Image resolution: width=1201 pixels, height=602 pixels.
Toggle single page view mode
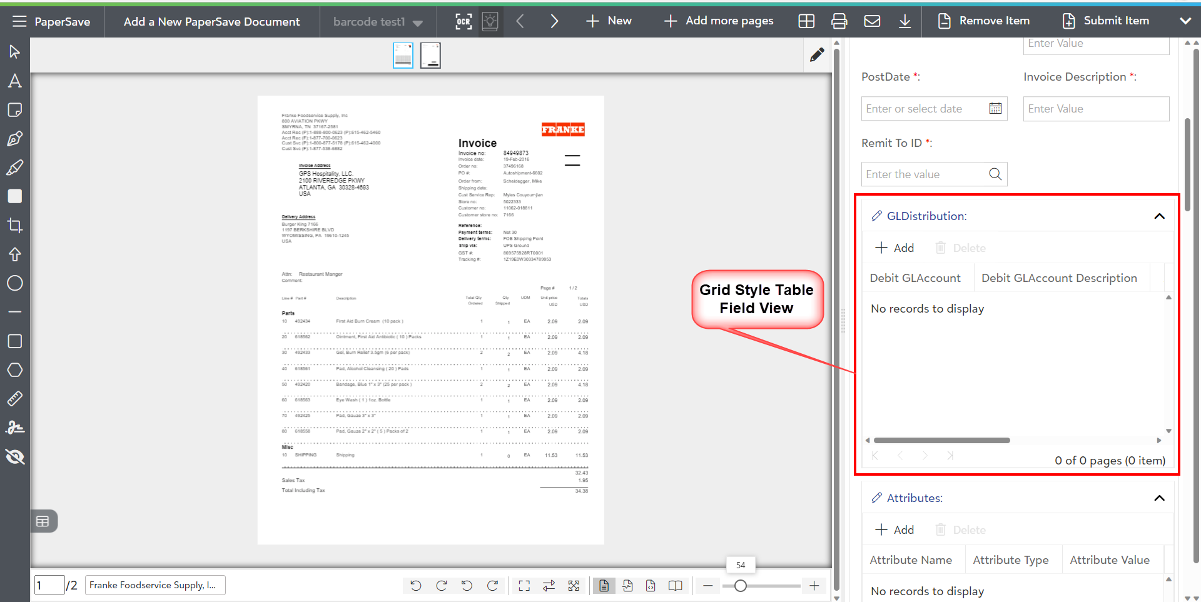(x=604, y=586)
